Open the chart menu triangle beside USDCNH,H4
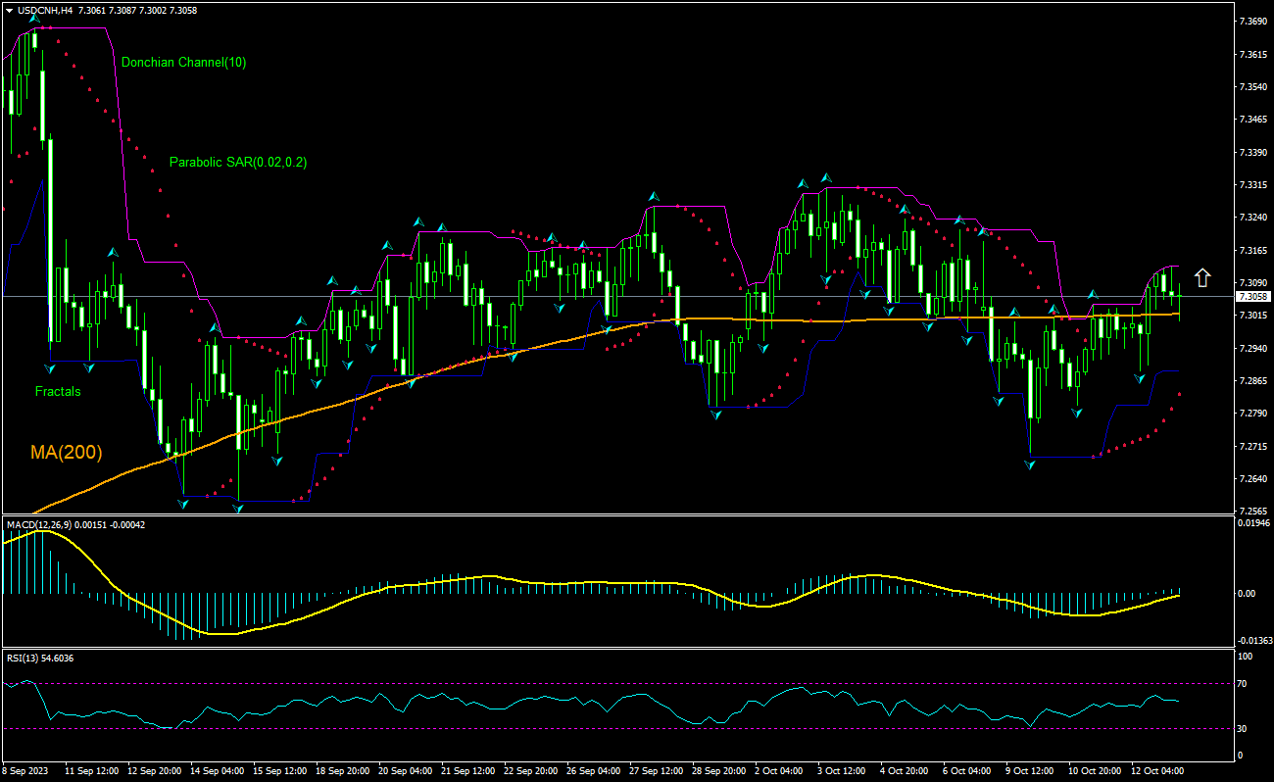This screenshot has height=782, width=1274. point(9,10)
